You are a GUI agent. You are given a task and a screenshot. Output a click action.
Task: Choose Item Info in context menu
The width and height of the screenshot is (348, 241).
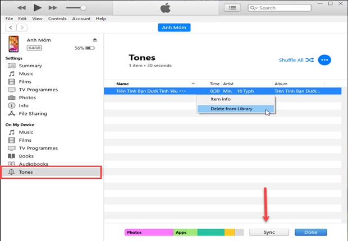pyautogui.click(x=220, y=99)
